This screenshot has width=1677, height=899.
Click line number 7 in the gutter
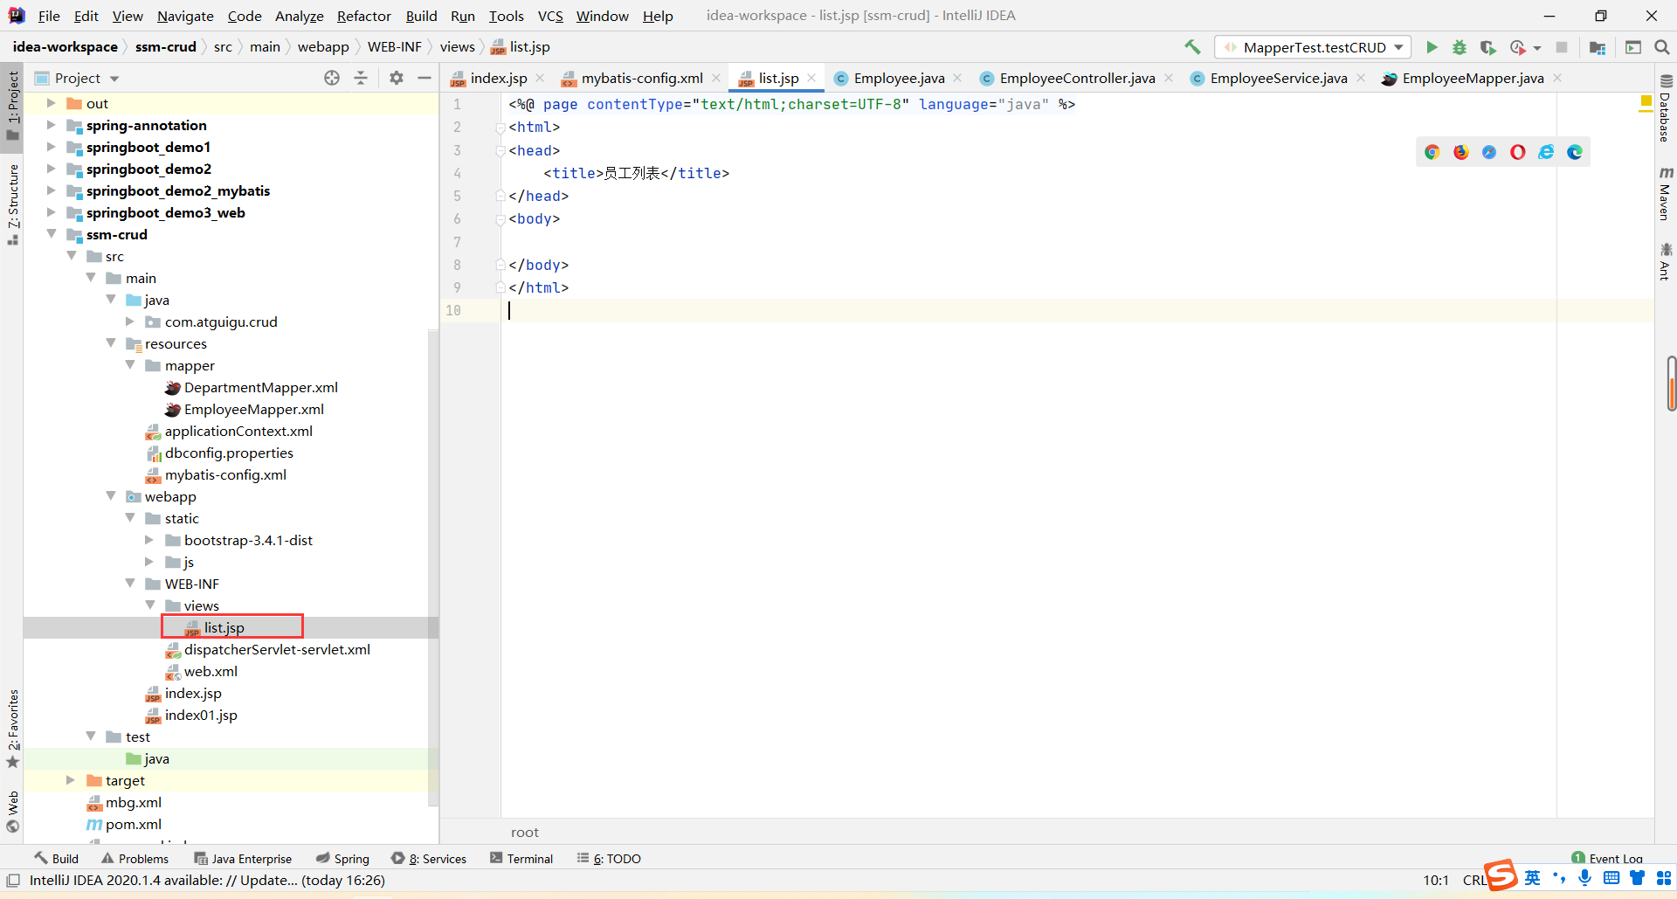click(x=457, y=242)
